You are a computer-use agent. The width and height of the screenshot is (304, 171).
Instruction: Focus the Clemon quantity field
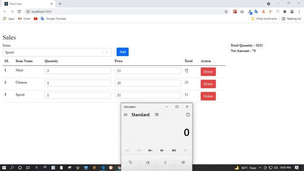78,83
